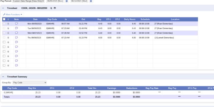This screenshot has width=214, height=107.
Task: Click the Earnings summary column header
Action: [112, 88]
